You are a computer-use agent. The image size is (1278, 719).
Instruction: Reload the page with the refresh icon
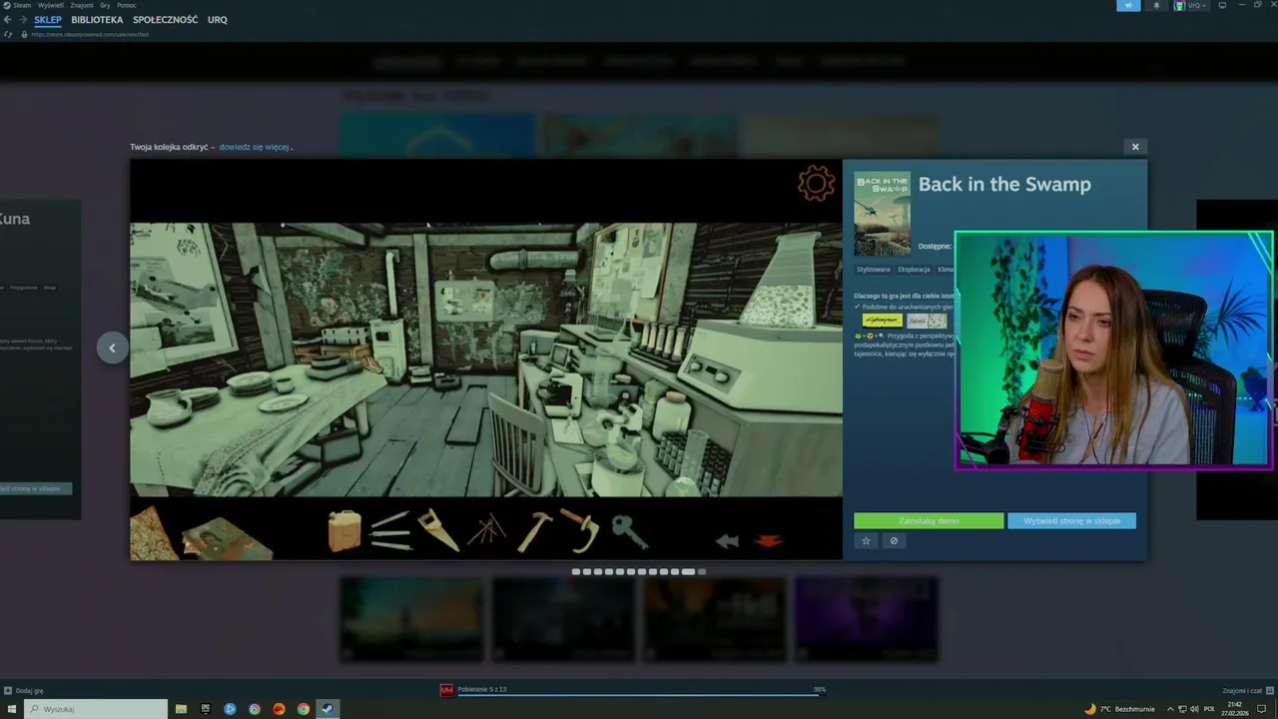pos(10,34)
